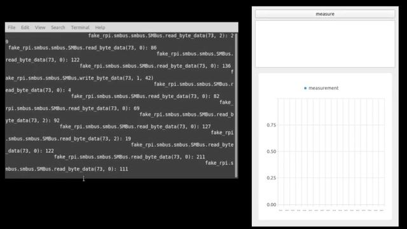Click the 0.25 y-axis label on chart
Screen dimensions: 407x229
tap(272, 178)
